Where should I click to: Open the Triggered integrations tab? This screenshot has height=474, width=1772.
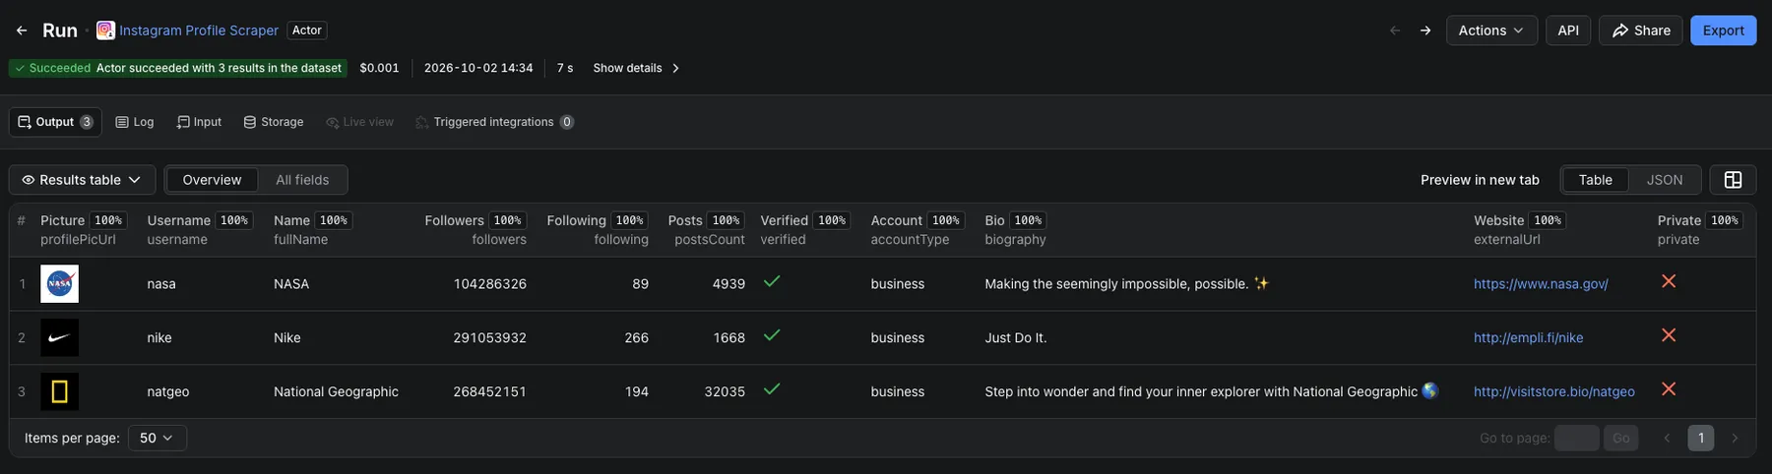point(494,122)
